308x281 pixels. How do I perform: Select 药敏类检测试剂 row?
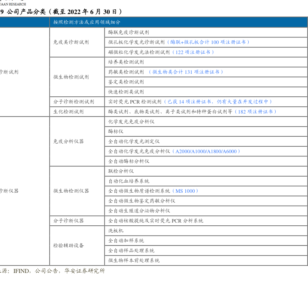[x=206, y=72]
